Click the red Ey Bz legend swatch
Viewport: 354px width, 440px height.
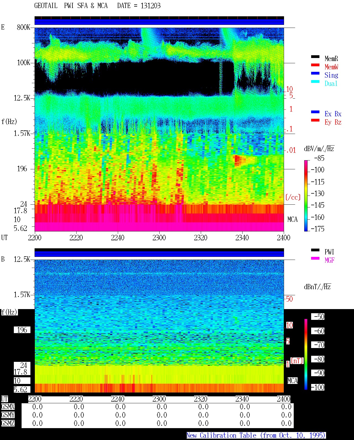315,120
